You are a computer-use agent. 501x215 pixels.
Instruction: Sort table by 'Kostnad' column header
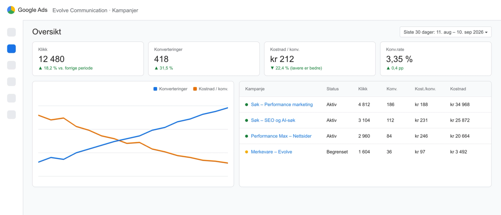(458, 89)
